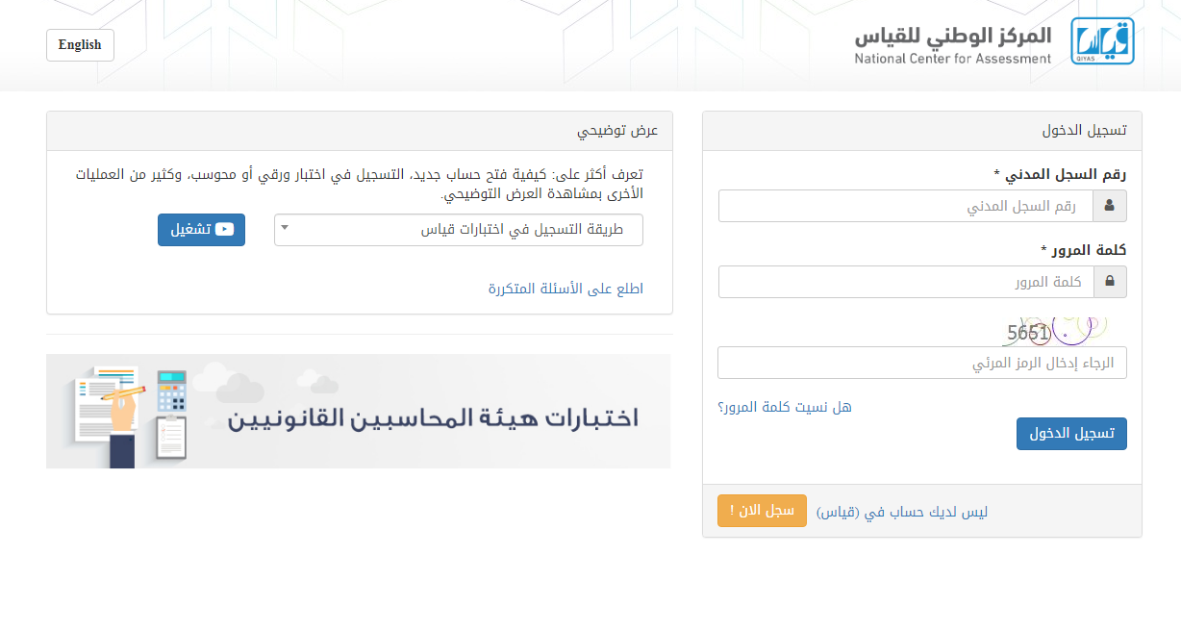
Task: Click the blue تسجيل الدخول login button
Action: point(1071,434)
